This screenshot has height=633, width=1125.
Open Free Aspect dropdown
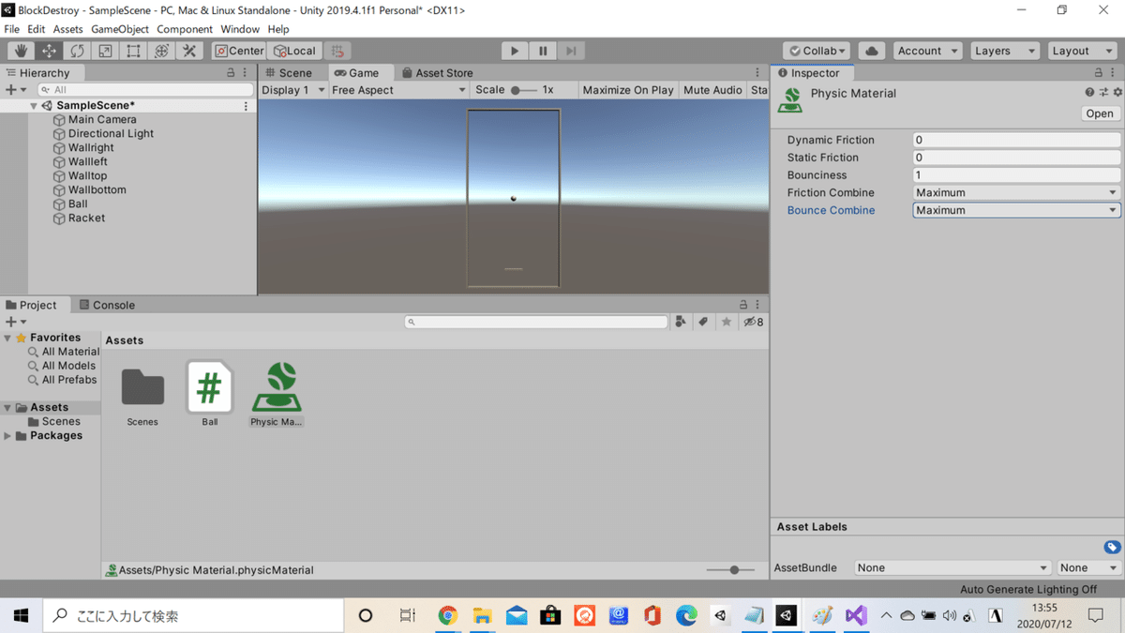[x=398, y=90]
